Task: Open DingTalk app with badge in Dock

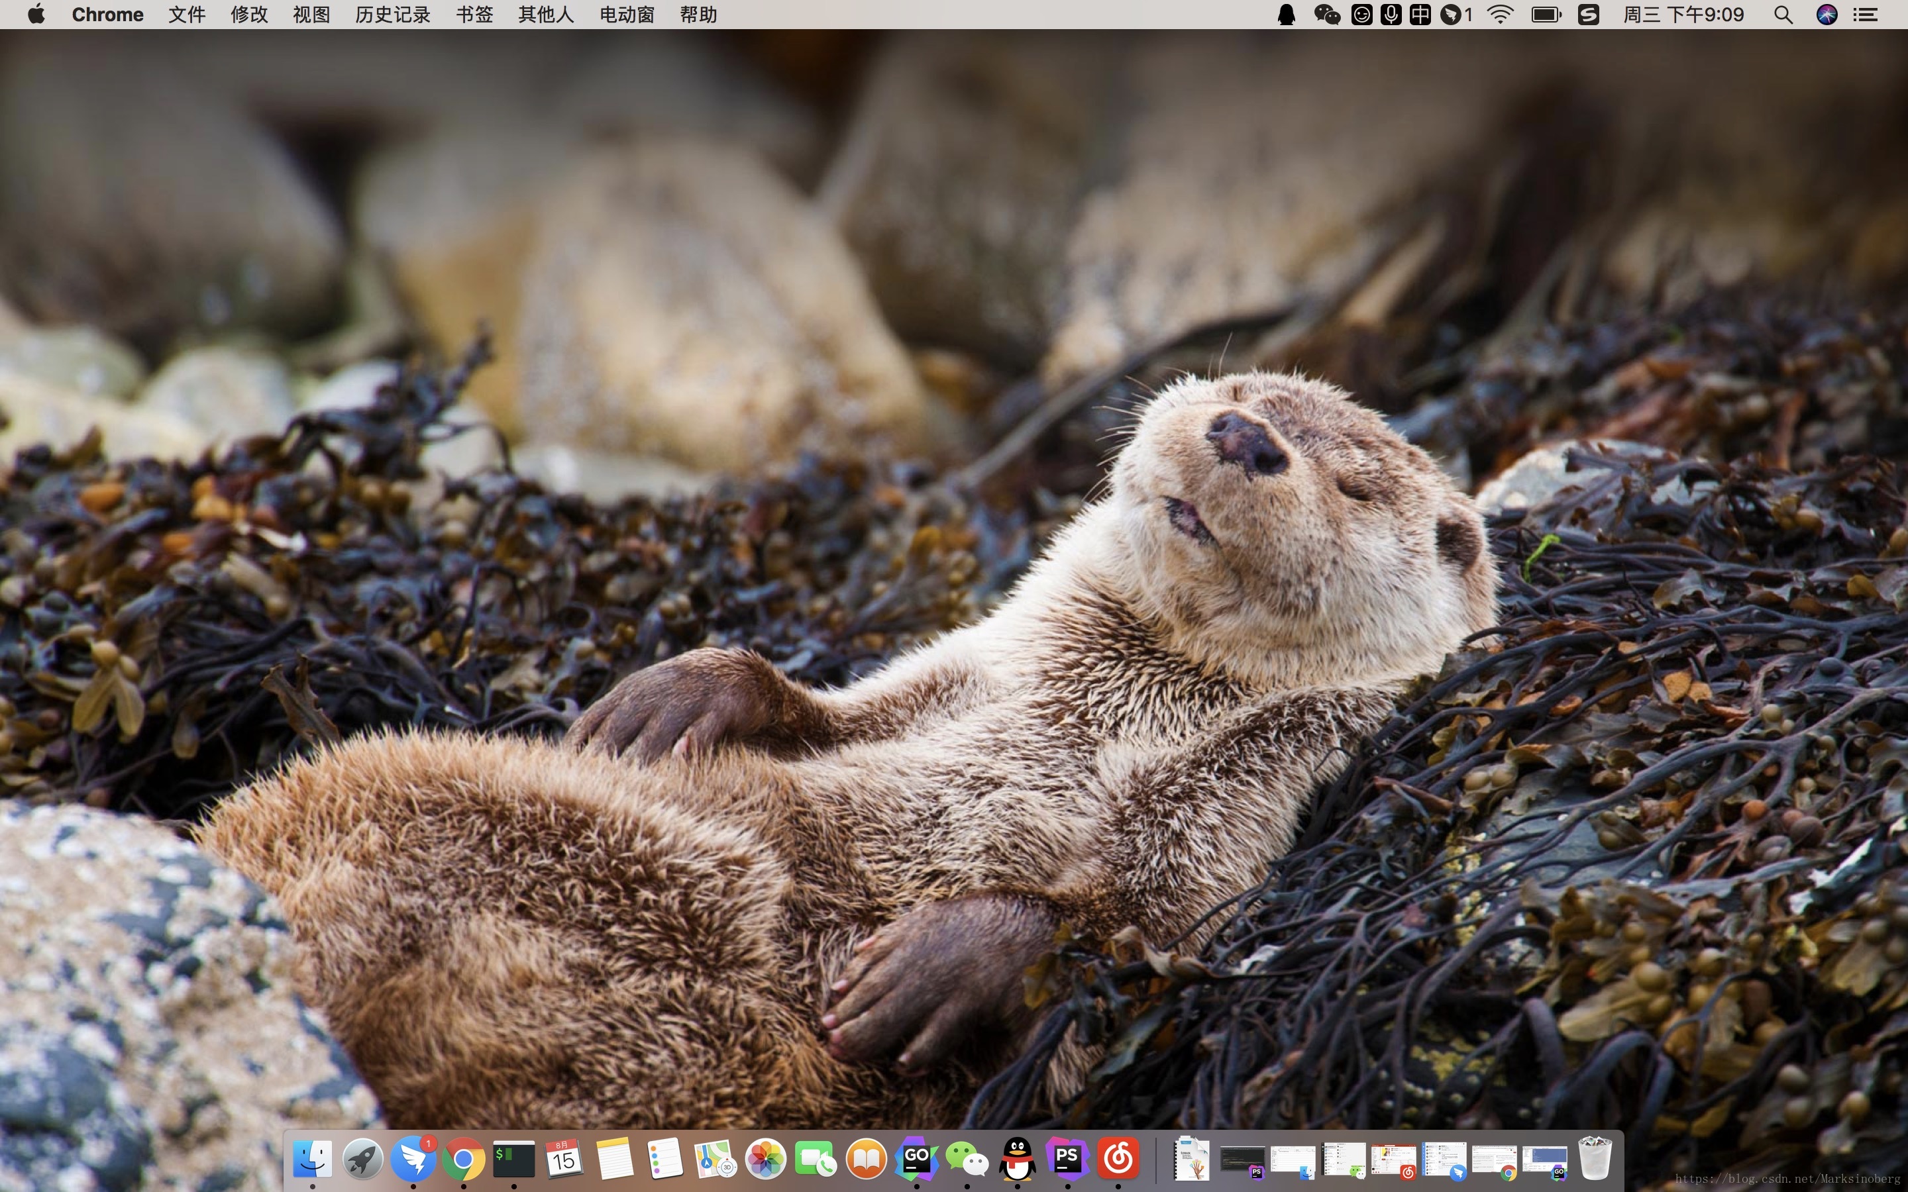Action: click(x=413, y=1159)
